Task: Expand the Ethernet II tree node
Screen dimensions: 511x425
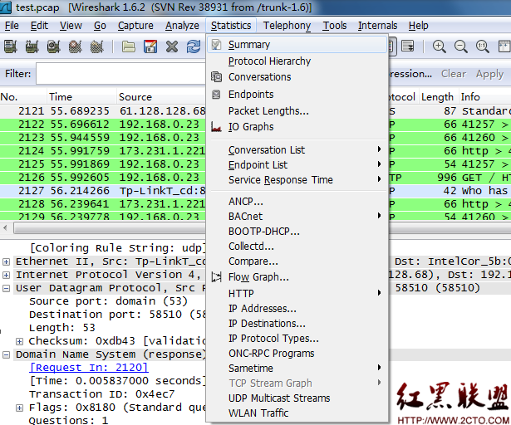Action: click(x=6, y=261)
